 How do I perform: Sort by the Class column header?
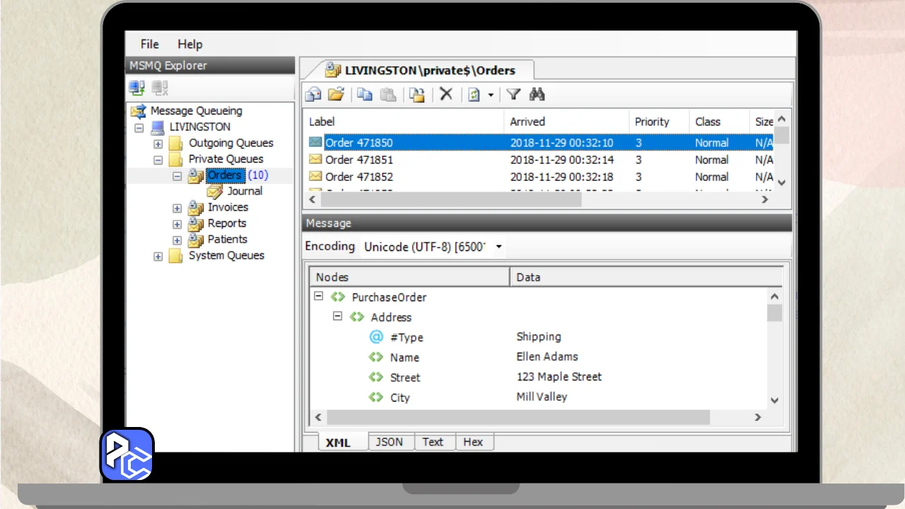pyautogui.click(x=719, y=122)
